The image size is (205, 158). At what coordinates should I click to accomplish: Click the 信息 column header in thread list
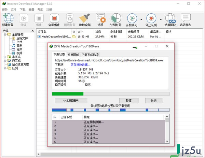pyautogui.click(x=124, y=117)
